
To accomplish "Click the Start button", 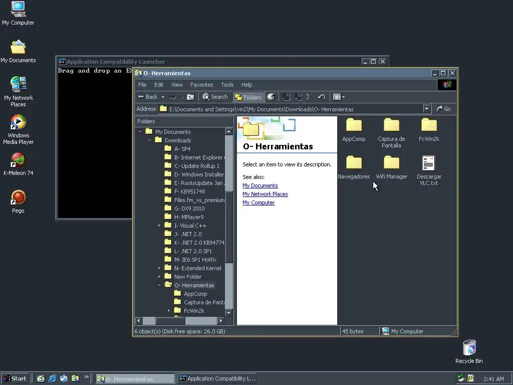I will tap(15, 379).
